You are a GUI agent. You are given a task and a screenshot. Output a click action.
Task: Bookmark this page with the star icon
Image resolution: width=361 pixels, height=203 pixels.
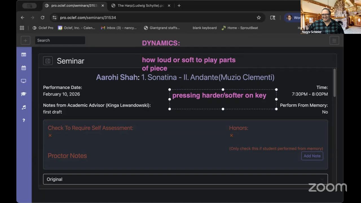point(259,17)
